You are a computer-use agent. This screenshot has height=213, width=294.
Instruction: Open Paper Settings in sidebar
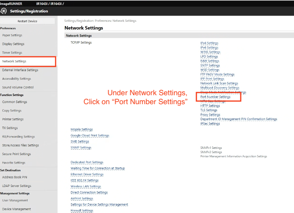pyautogui.click(x=12, y=35)
